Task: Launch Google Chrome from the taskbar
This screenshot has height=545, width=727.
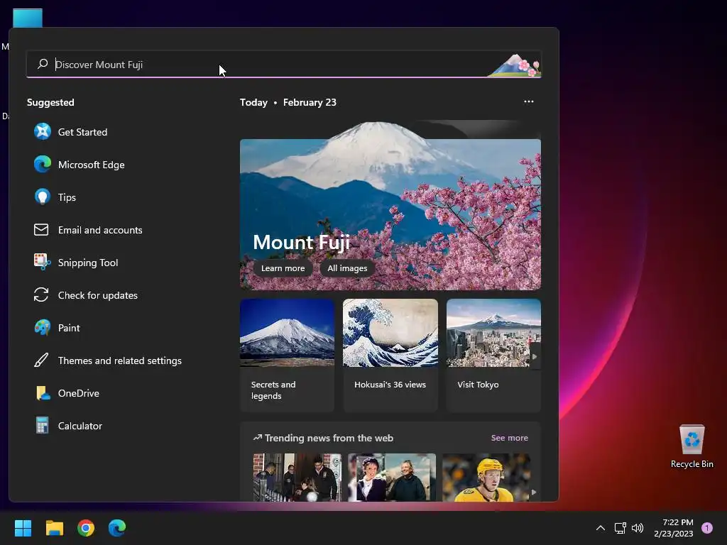Action: (x=86, y=528)
